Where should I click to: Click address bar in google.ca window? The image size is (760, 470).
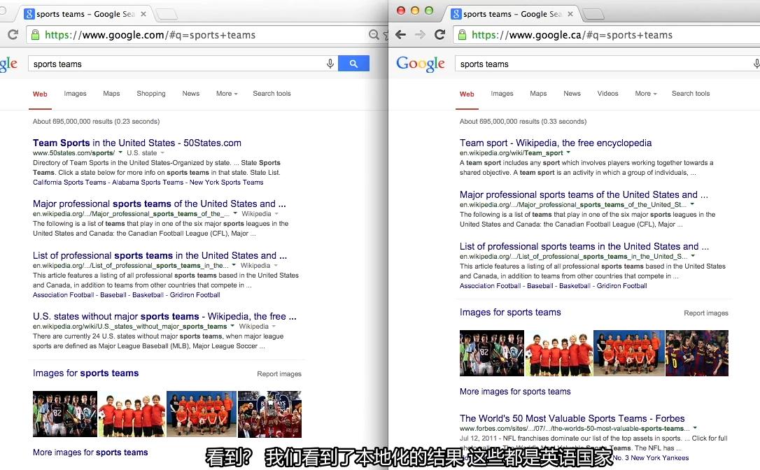tap(606, 34)
